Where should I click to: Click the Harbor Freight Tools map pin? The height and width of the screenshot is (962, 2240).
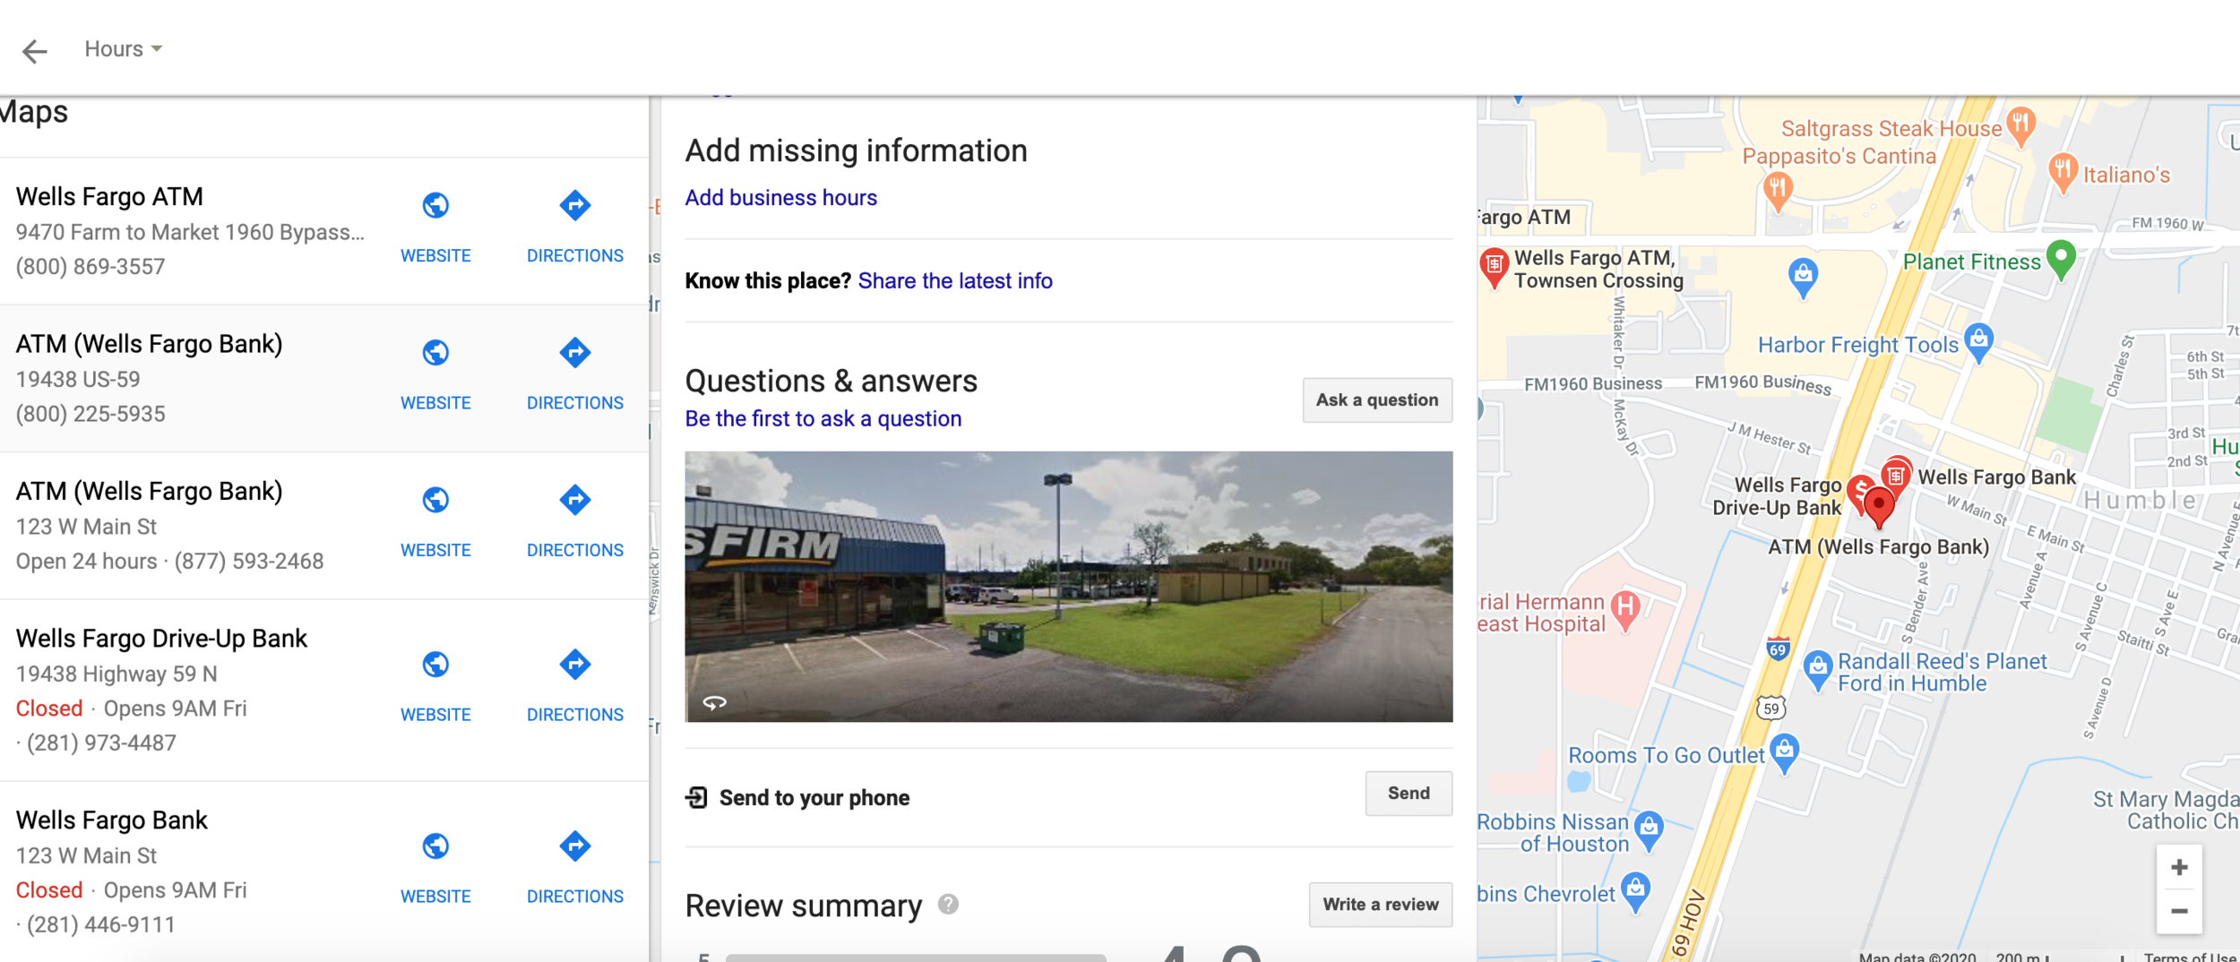point(1978,343)
